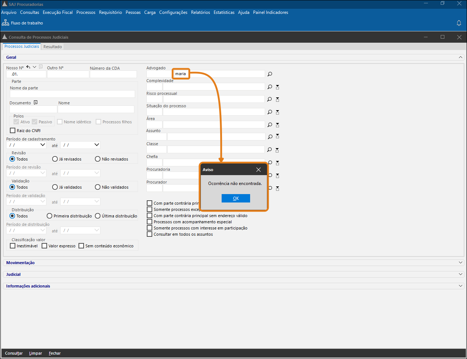Enable the Raiz do CNPJ checkbox

point(13,131)
